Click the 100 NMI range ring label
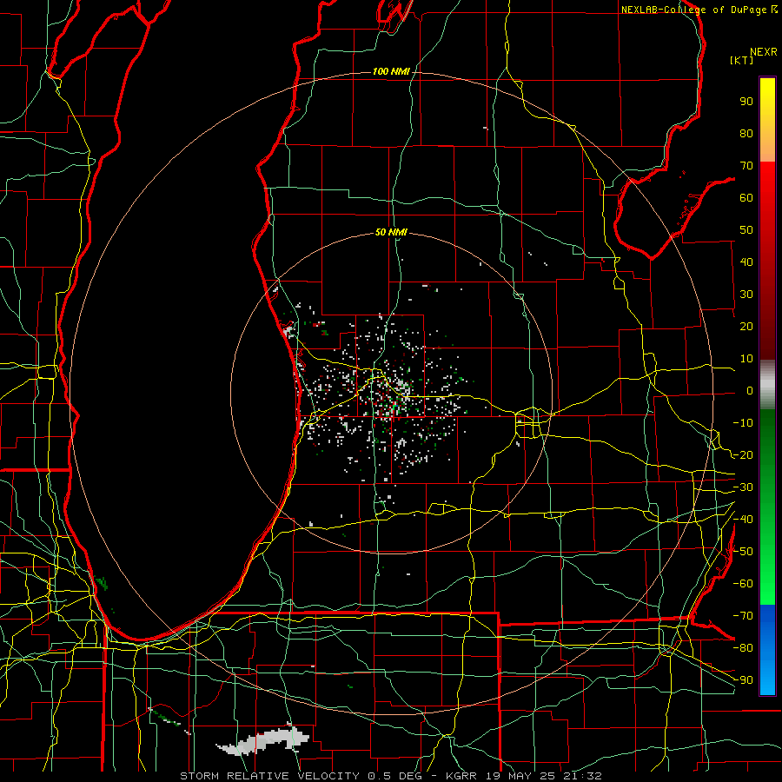This screenshot has width=782, height=782. point(391,72)
